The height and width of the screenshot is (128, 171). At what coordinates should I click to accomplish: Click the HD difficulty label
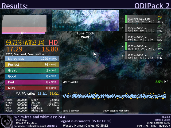[53, 43]
